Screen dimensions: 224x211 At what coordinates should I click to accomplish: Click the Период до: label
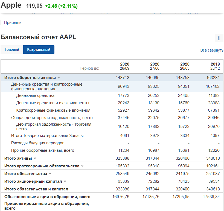coord(89,68)
